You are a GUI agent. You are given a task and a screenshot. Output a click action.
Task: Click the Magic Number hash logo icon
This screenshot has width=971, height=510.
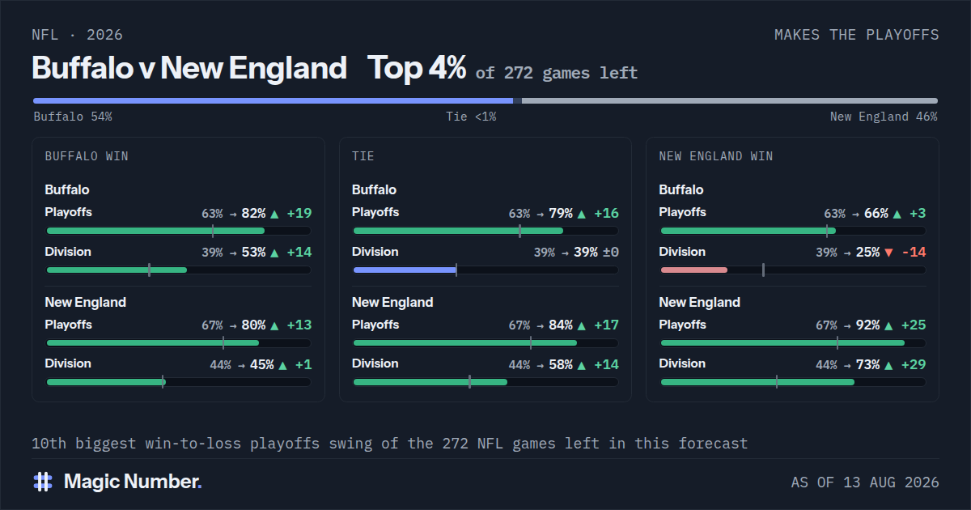(x=42, y=482)
